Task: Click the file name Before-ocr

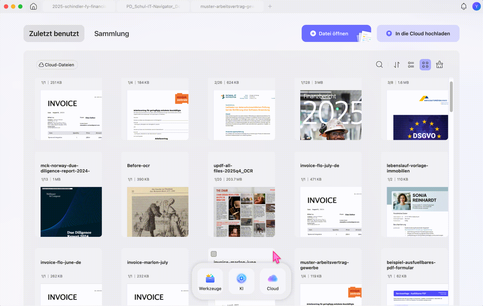Action: [x=138, y=166]
